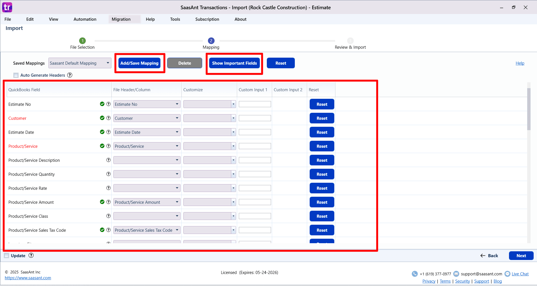Screen dimensions: 537x286
Task: Click help icon in Customer row
Action: pyautogui.click(x=108, y=118)
